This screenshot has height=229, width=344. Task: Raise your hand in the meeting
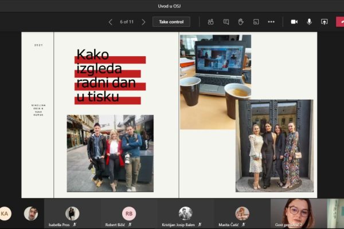point(241,22)
